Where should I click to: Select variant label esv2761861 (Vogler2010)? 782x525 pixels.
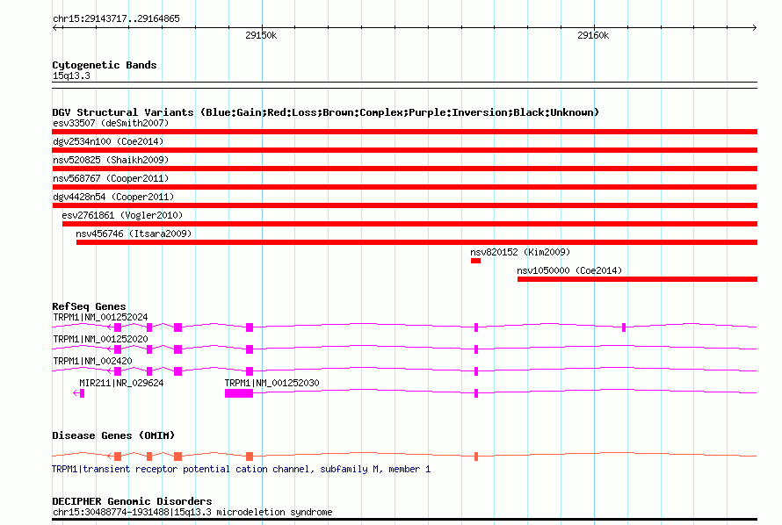[122, 215]
